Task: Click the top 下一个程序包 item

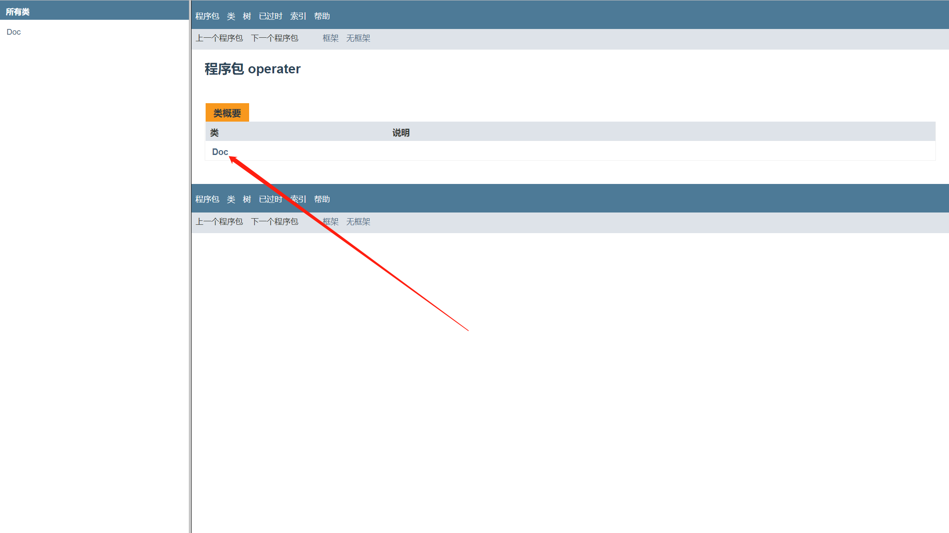Action: 275,38
